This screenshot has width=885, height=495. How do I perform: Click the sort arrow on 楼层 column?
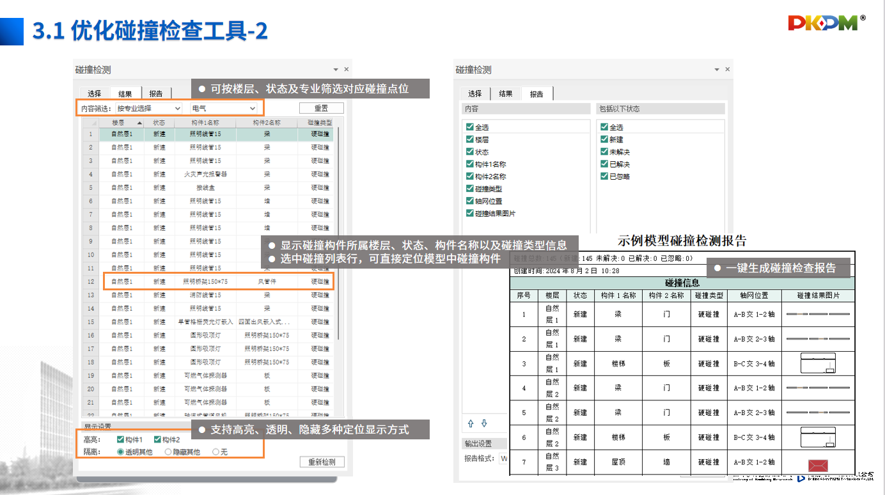[139, 122]
